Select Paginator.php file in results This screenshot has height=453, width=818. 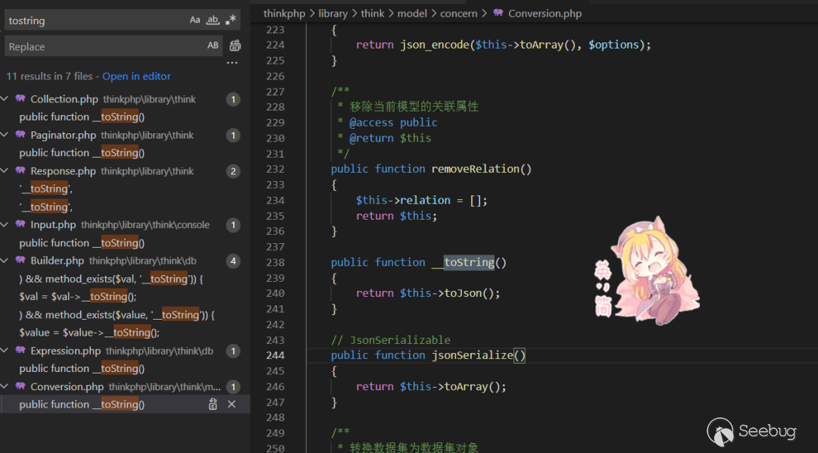63,135
